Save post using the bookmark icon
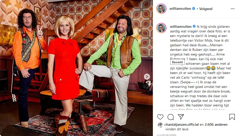Image resolution: width=238 pixels, height=136 pixels. click(x=232, y=117)
